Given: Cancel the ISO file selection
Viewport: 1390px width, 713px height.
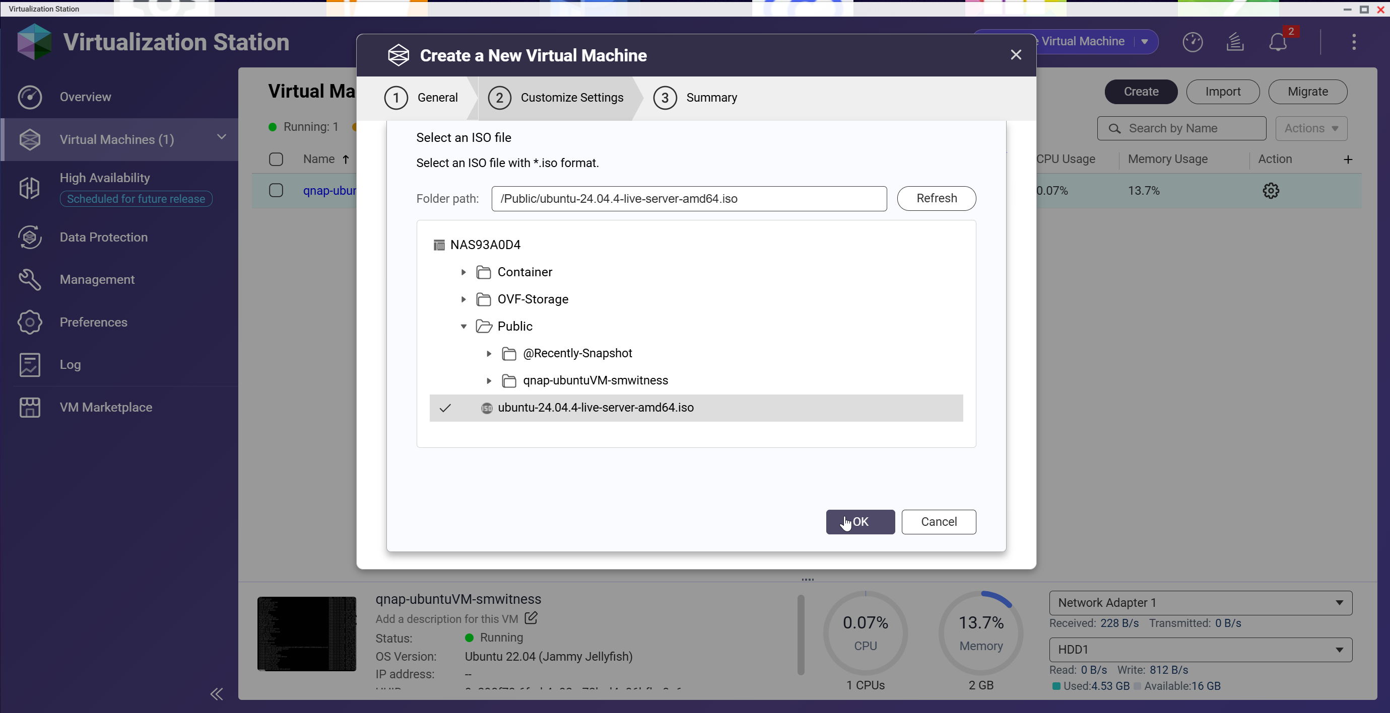Looking at the screenshot, I should tap(939, 522).
